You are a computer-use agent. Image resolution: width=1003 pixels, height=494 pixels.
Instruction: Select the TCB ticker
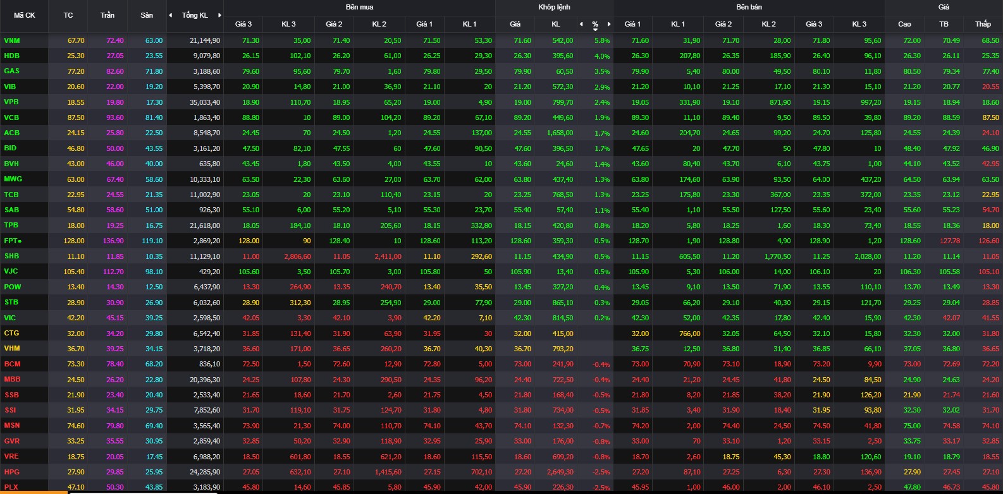tap(11, 195)
